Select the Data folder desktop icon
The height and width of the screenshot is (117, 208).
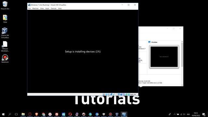click(x=5, y=19)
